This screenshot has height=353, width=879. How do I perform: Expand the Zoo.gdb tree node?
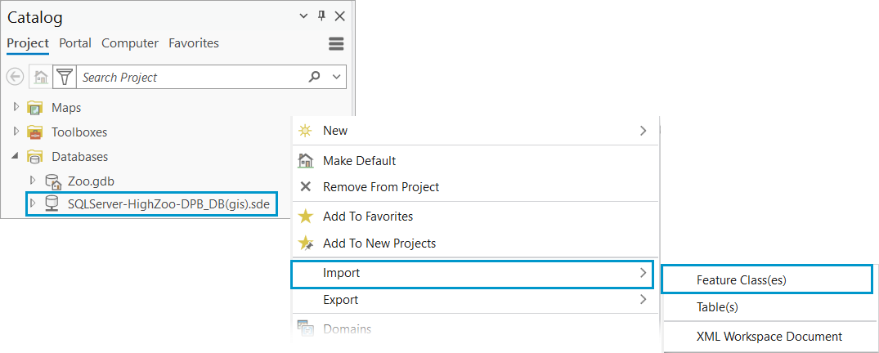33,181
